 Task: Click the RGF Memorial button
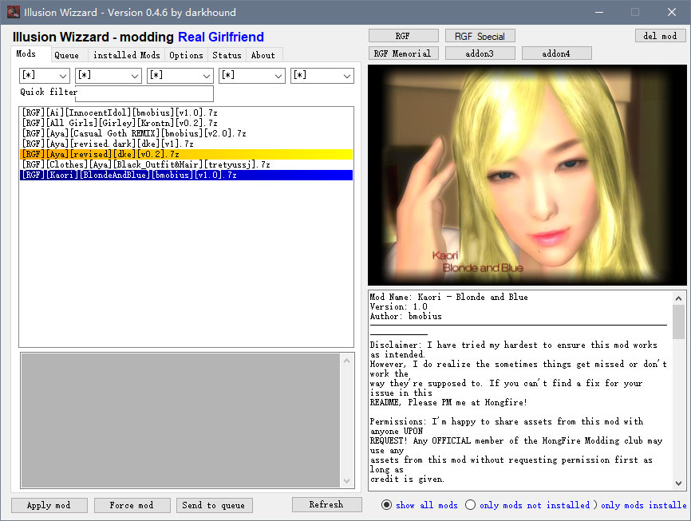403,53
